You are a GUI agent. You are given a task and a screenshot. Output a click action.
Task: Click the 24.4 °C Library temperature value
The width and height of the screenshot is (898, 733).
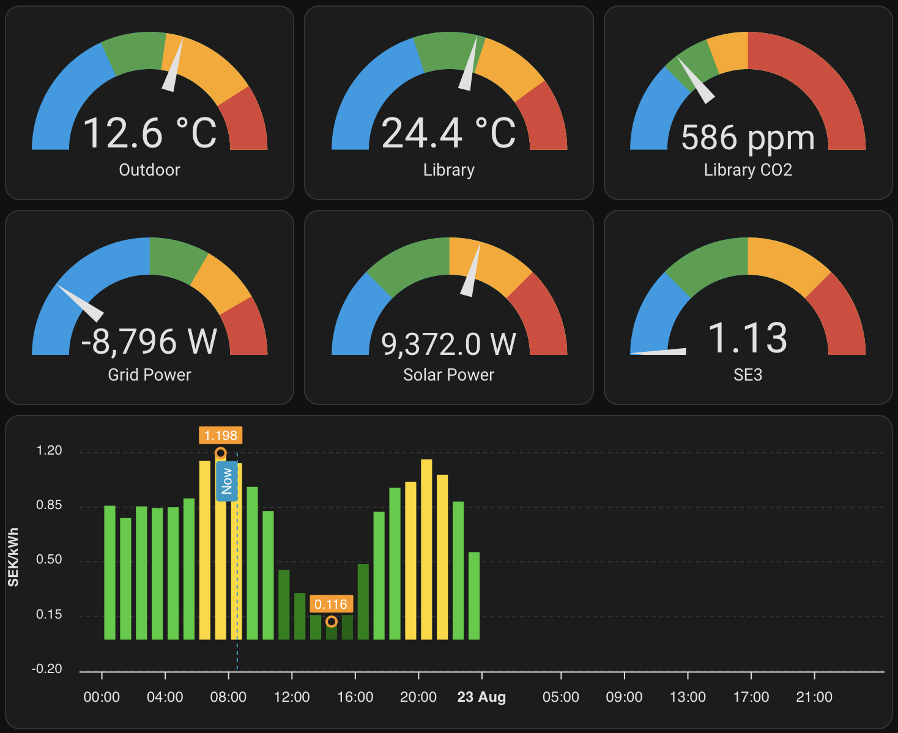448,133
